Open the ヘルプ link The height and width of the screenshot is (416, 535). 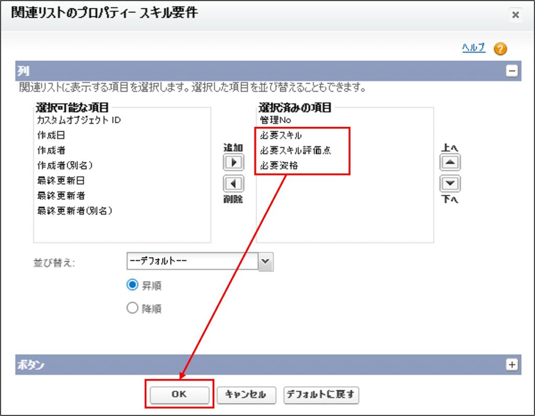(473, 48)
